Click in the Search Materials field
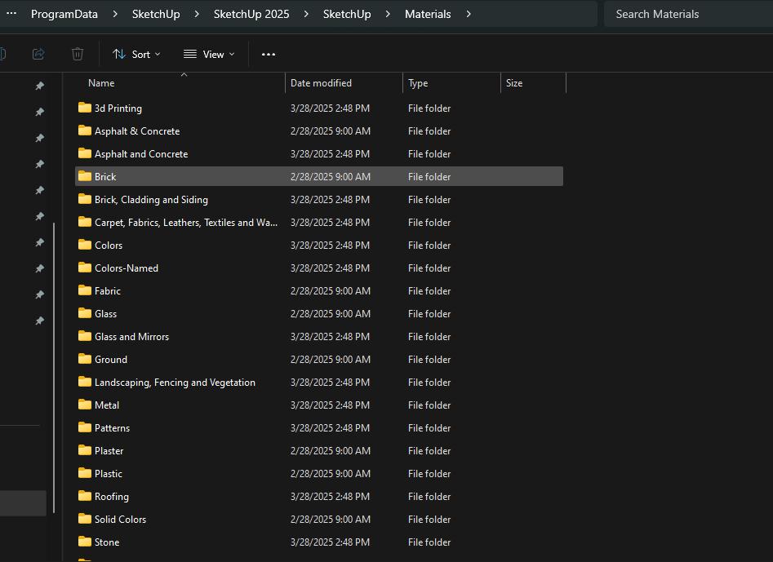 (688, 15)
